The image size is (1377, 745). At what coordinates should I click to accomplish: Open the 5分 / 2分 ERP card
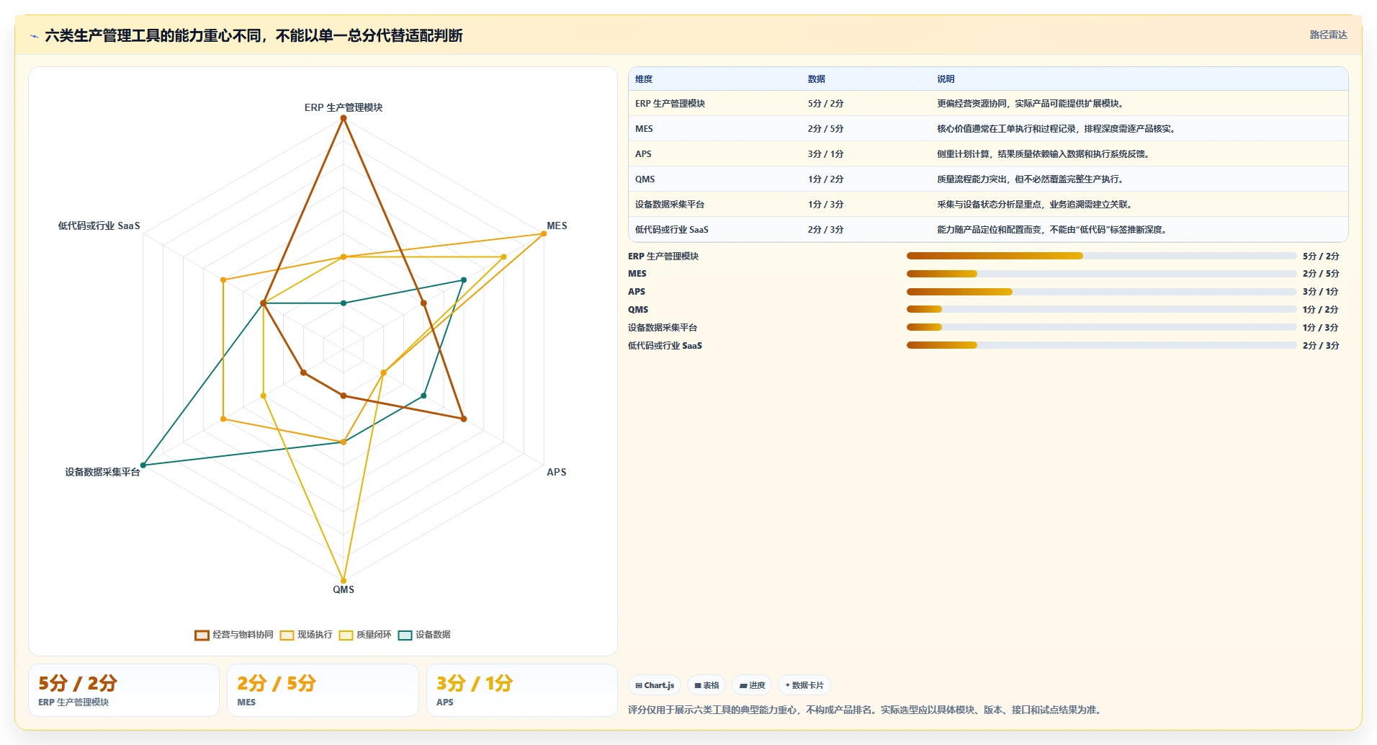tap(124, 690)
